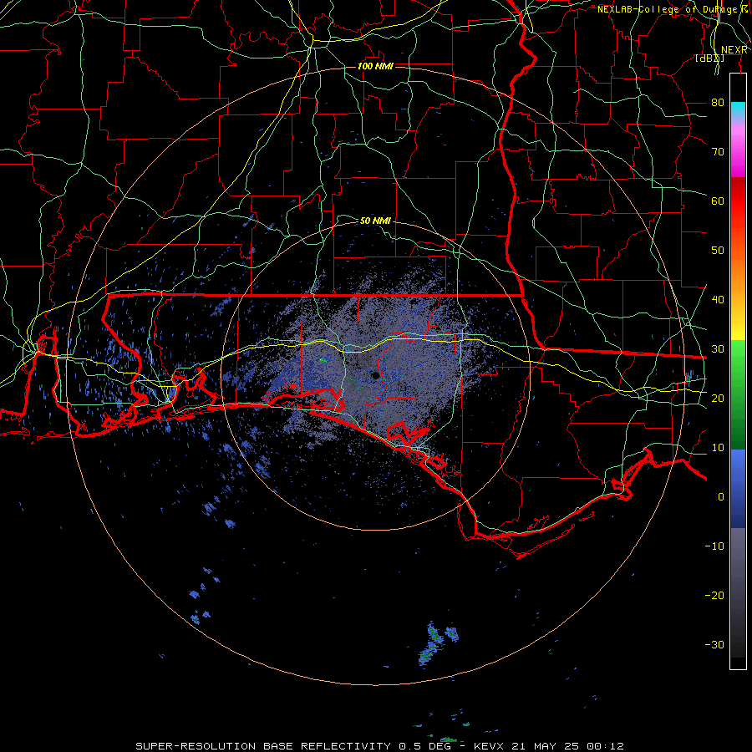Click the orange segment of the color bar

(x=738, y=268)
